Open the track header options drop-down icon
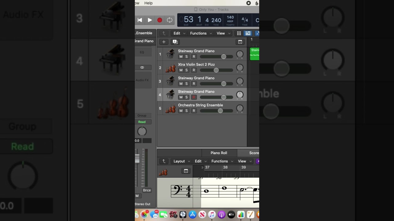Viewport: 394px width, 221px height. tap(240, 42)
